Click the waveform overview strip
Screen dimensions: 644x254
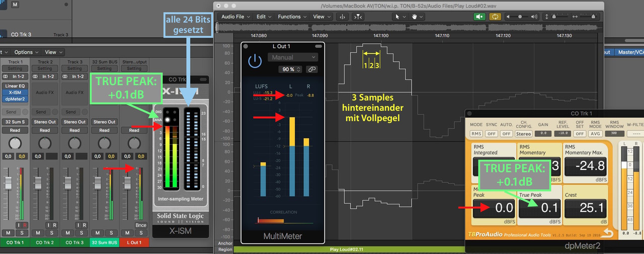point(408,27)
